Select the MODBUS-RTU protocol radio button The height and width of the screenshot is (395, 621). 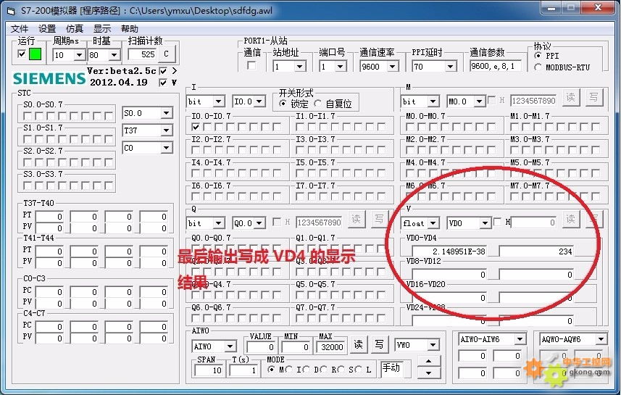(x=538, y=67)
